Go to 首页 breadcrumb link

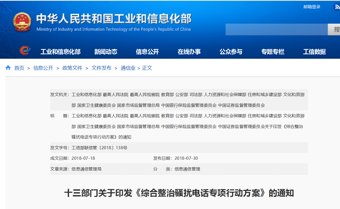(x=19, y=68)
